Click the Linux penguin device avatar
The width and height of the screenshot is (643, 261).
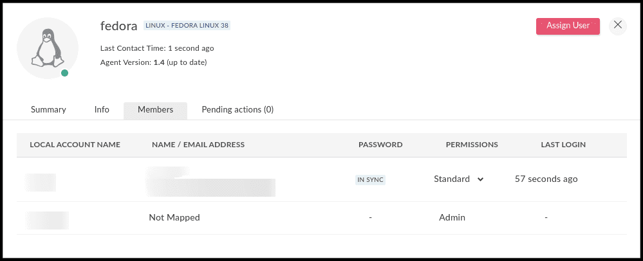47,48
